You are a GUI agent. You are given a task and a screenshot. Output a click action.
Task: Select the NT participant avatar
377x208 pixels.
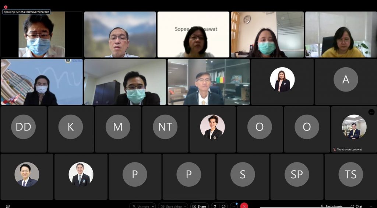(165, 127)
